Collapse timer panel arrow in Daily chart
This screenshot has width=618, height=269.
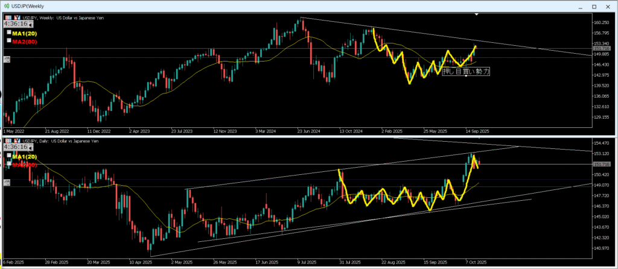30,148
